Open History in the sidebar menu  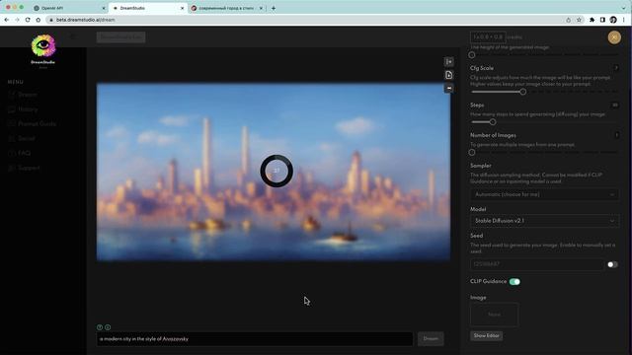[x=28, y=109]
